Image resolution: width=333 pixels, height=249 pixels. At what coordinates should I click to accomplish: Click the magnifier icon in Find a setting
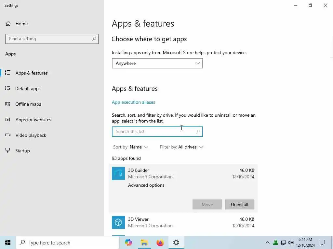point(94,39)
